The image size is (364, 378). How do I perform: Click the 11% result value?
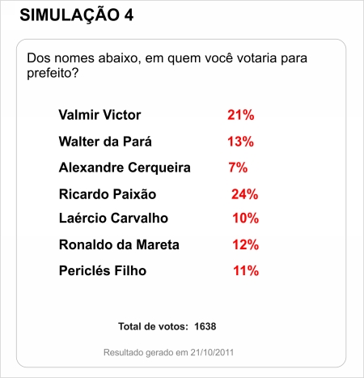coord(246,270)
